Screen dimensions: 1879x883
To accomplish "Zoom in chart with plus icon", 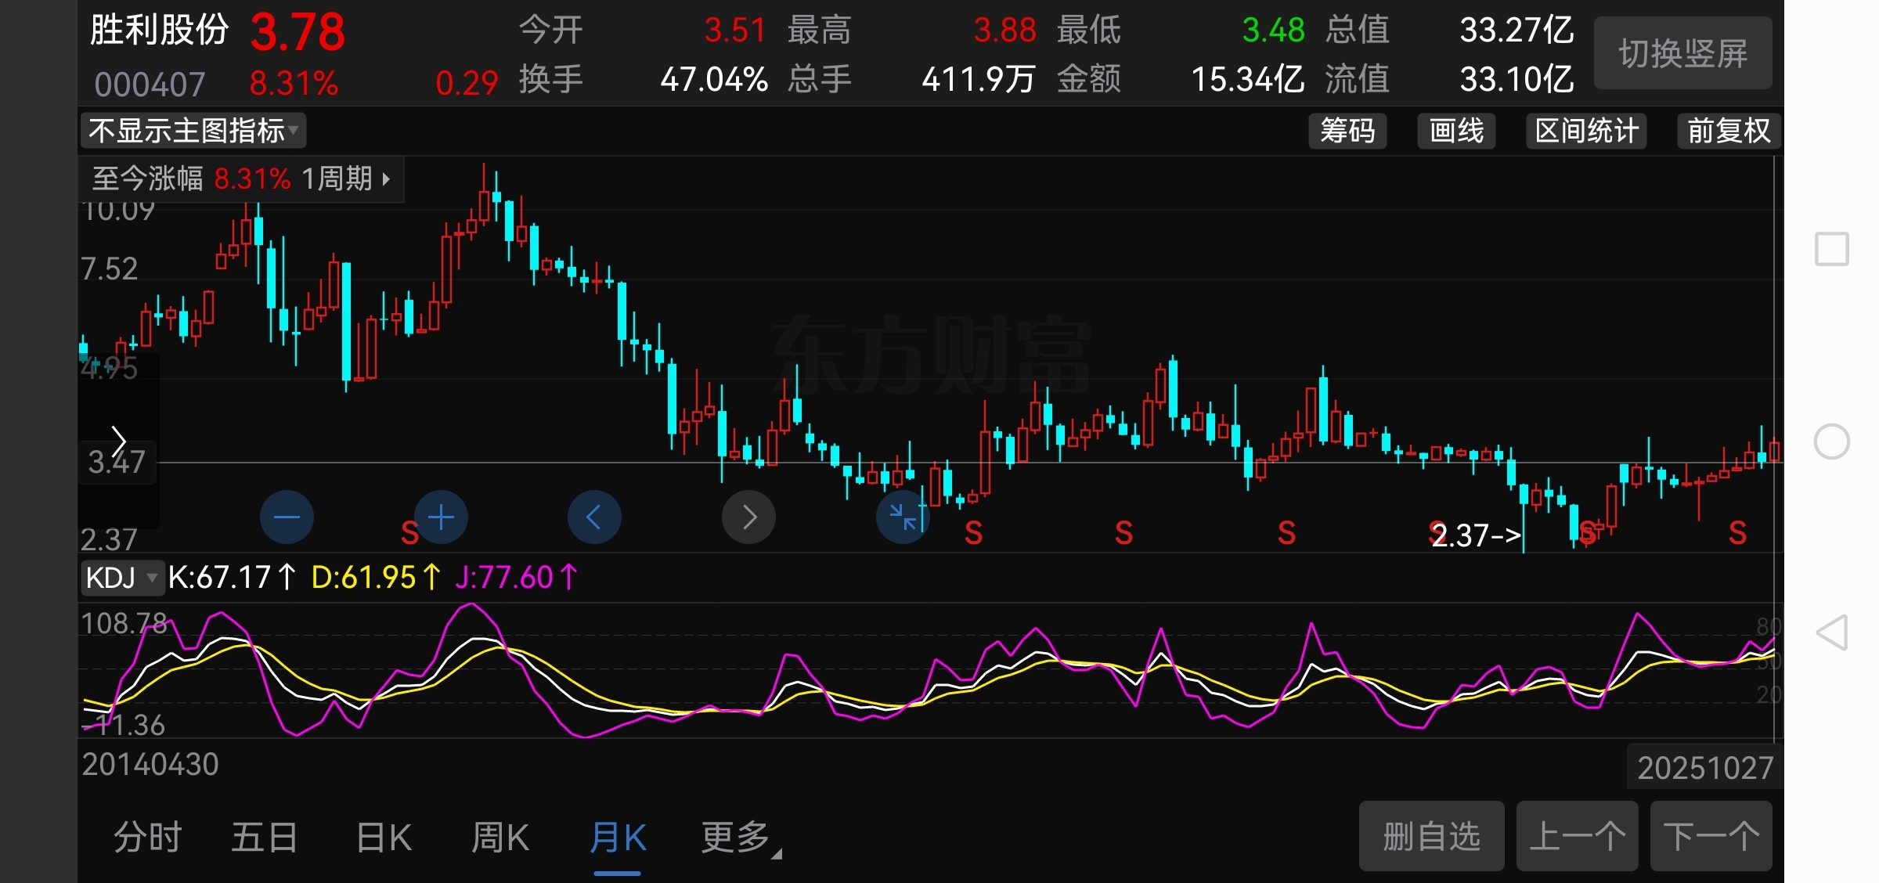I will point(442,517).
